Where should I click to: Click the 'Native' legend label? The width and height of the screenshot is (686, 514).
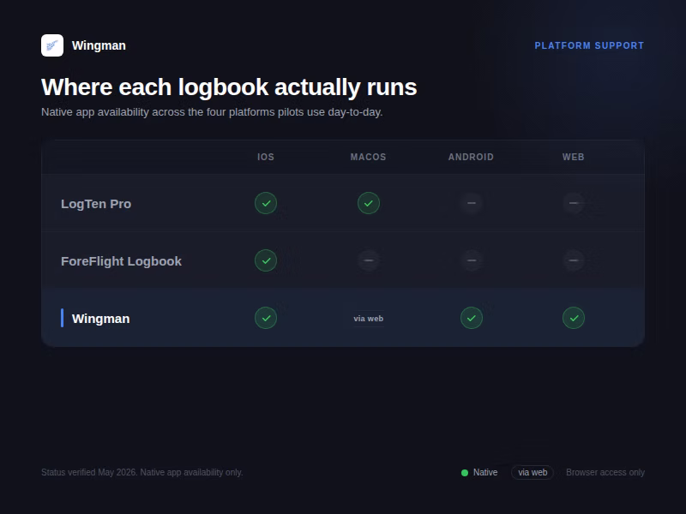tap(485, 473)
